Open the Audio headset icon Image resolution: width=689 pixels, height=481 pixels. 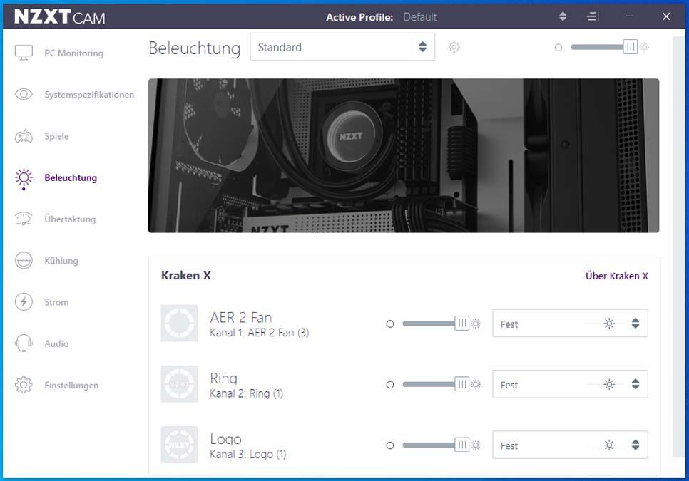pos(24,343)
